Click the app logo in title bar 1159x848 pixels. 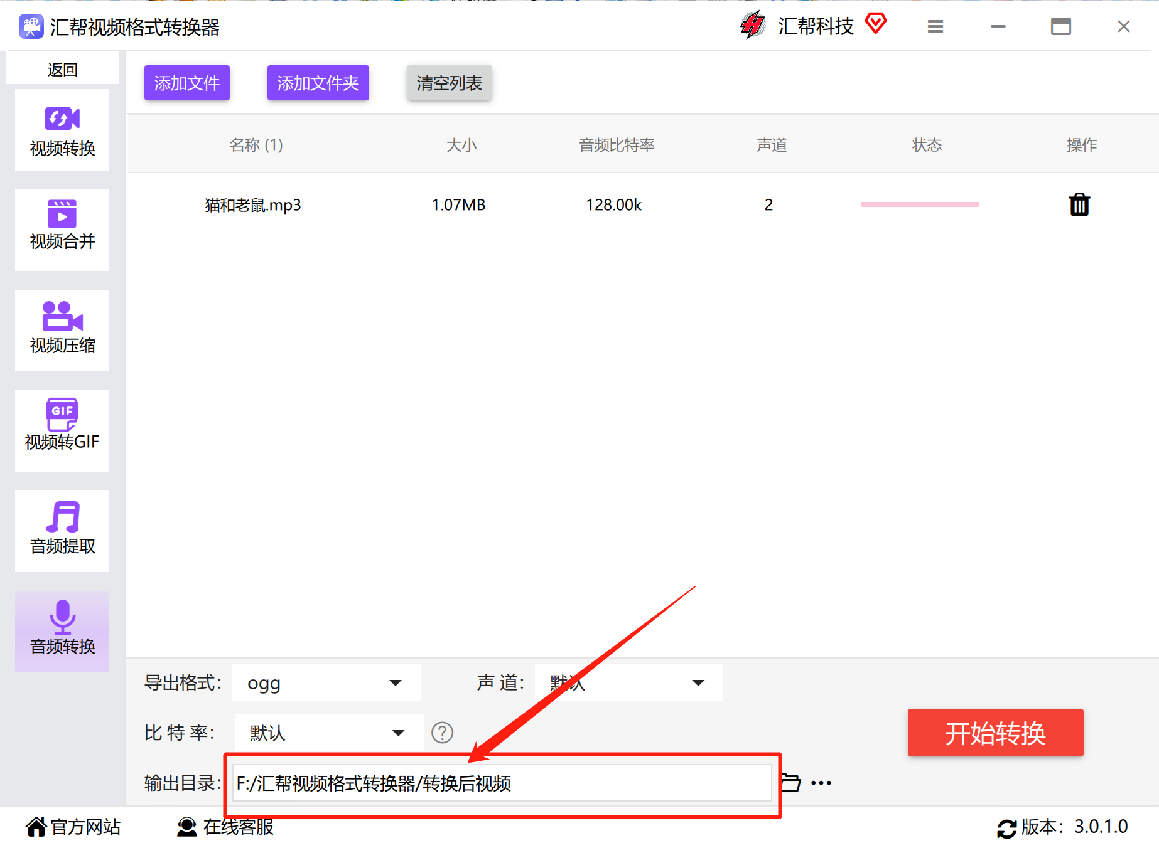[x=31, y=26]
